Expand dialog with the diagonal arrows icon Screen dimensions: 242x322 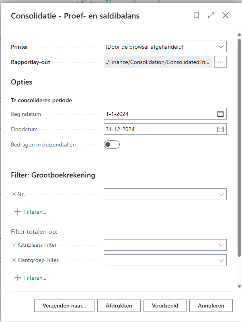pos(211,15)
